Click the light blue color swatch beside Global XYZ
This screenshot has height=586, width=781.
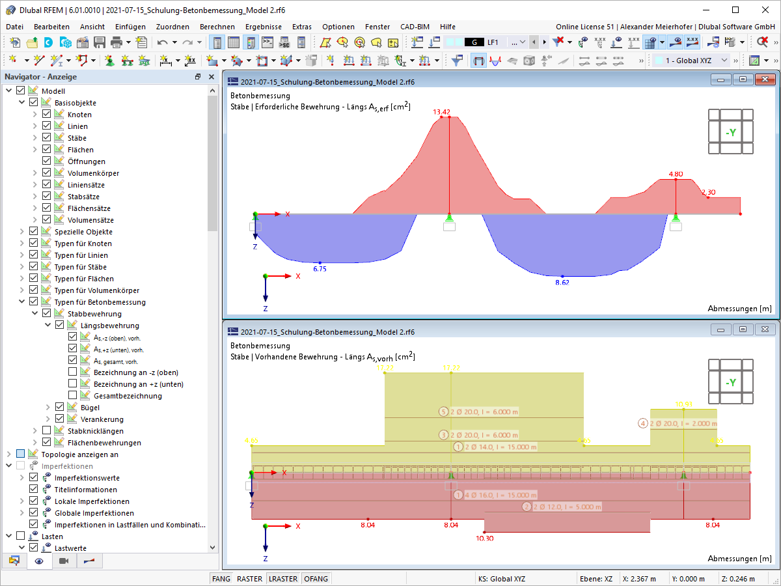tap(659, 61)
